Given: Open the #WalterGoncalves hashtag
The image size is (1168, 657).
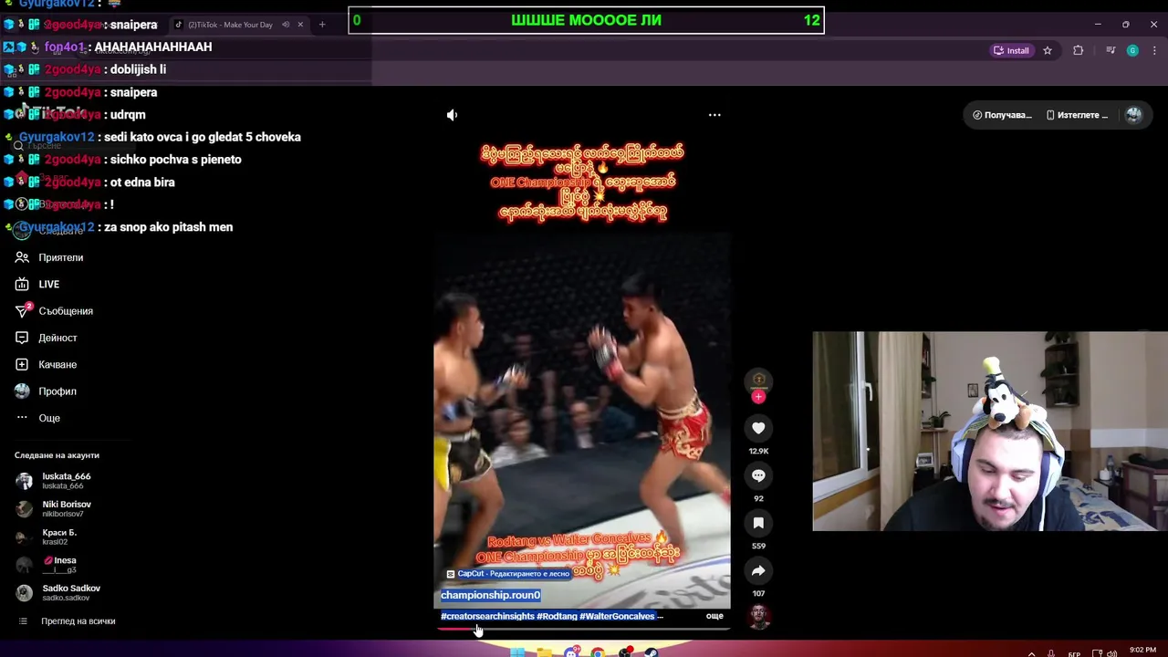Looking at the screenshot, I should tap(617, 616).
